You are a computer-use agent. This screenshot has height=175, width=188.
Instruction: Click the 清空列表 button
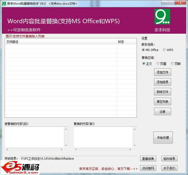(163, 102)
